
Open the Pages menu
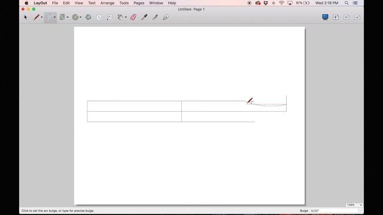click(x=139, y=3)
